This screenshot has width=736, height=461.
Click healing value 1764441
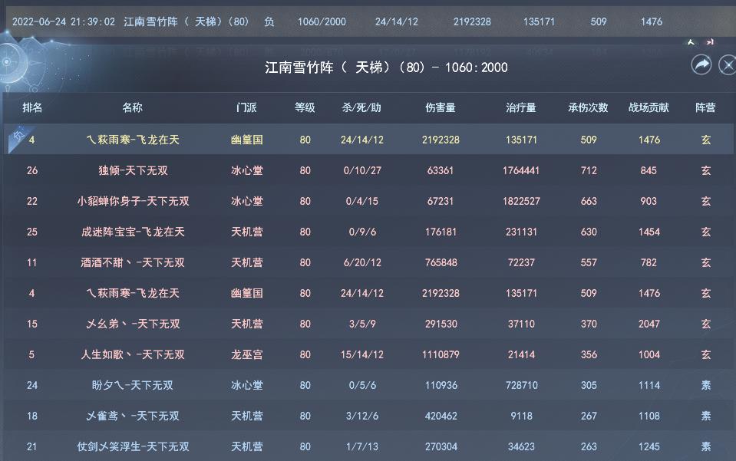pos(521,171)
